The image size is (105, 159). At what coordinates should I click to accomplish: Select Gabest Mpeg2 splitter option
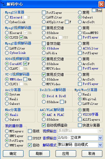(80, 17)
